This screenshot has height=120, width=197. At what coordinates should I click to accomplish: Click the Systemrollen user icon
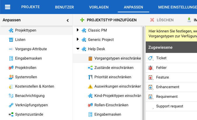(11, 77)
